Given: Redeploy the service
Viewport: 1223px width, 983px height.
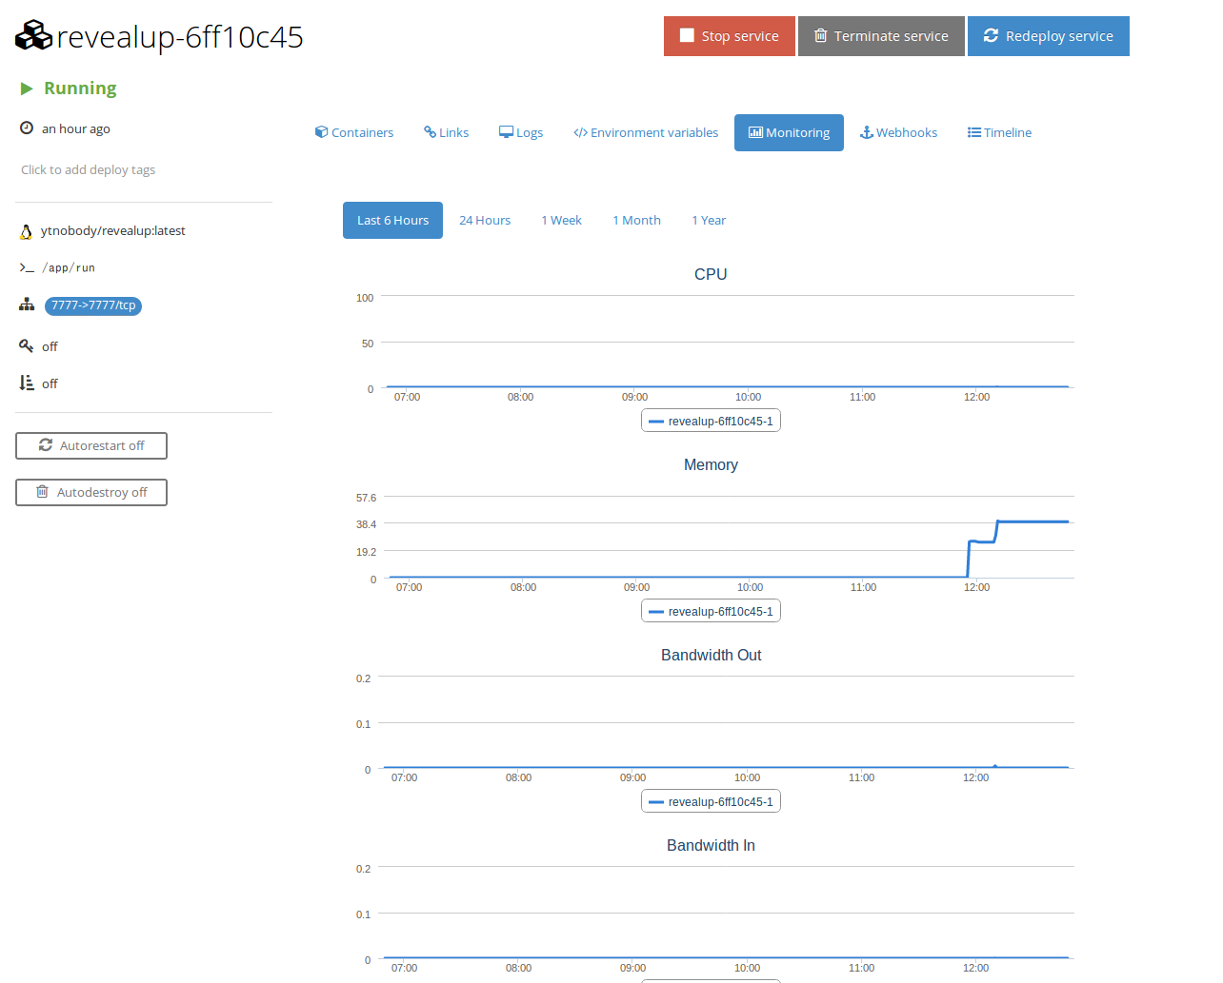Looking at the screenshot, I should point(1048,35).
